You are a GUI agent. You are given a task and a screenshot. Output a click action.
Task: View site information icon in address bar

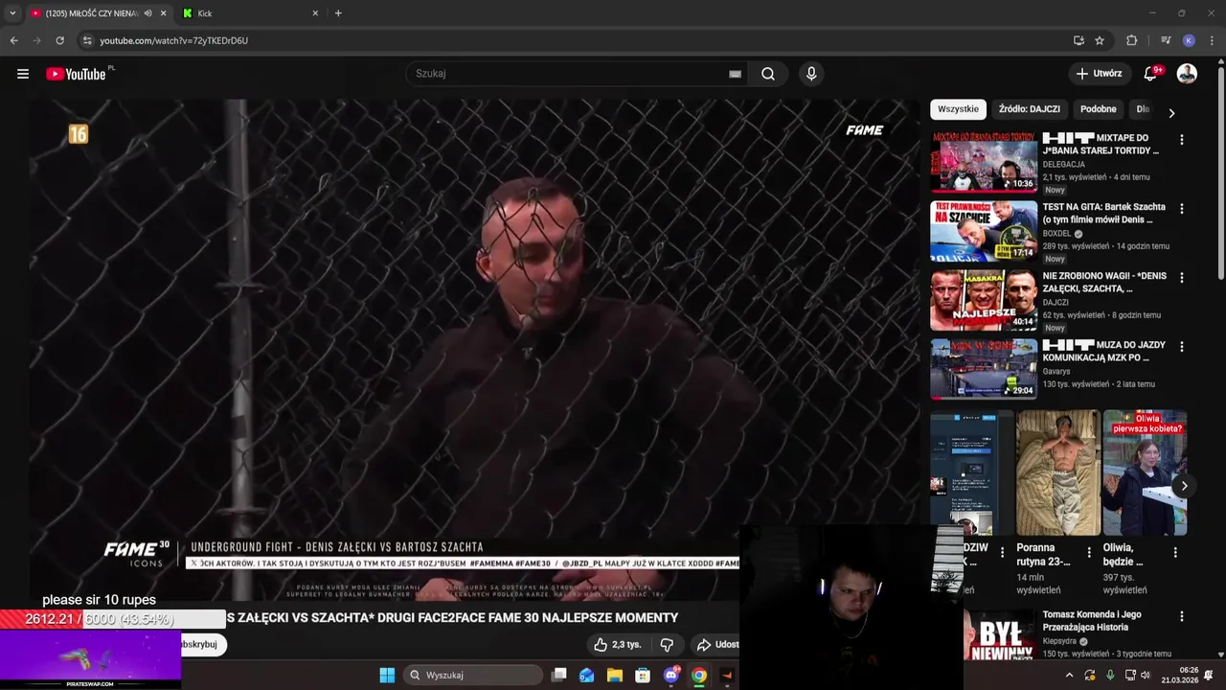pyautogui.click(x=87, y=40)
